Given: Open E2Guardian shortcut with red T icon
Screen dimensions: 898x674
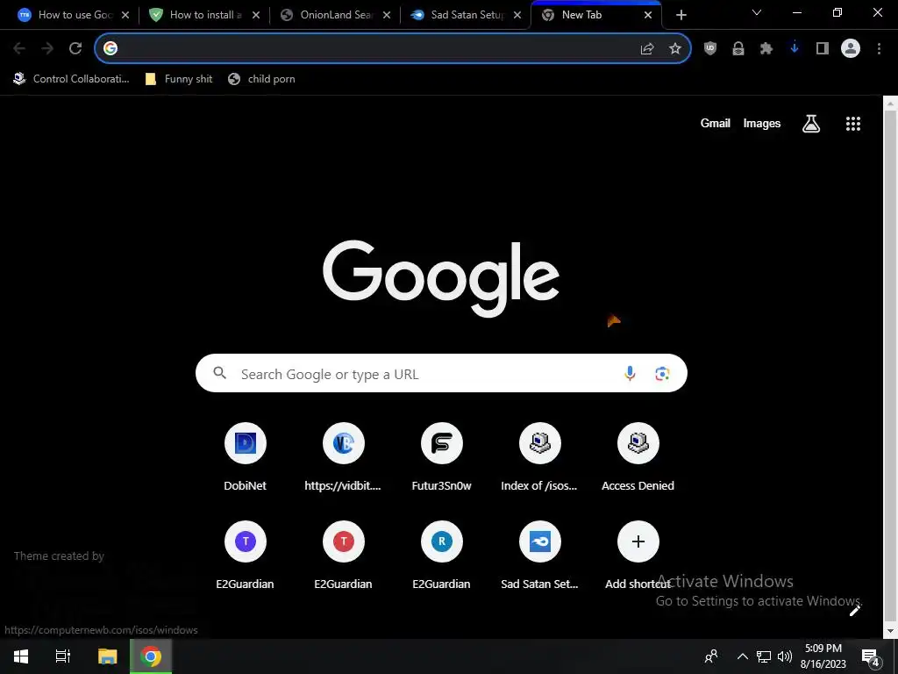Looking at the screenshot, I should click(x=343, y=556).
